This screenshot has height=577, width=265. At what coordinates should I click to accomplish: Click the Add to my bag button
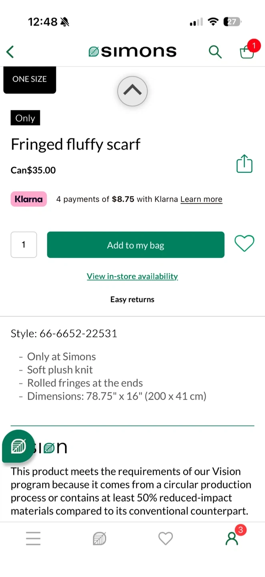(x=136, y=245)
